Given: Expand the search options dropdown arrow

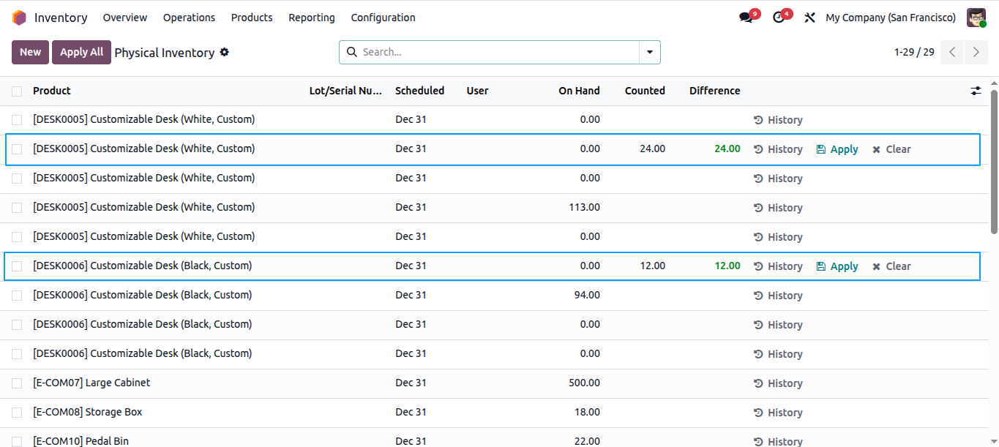Looking at the screenshot, I should 650,52.
